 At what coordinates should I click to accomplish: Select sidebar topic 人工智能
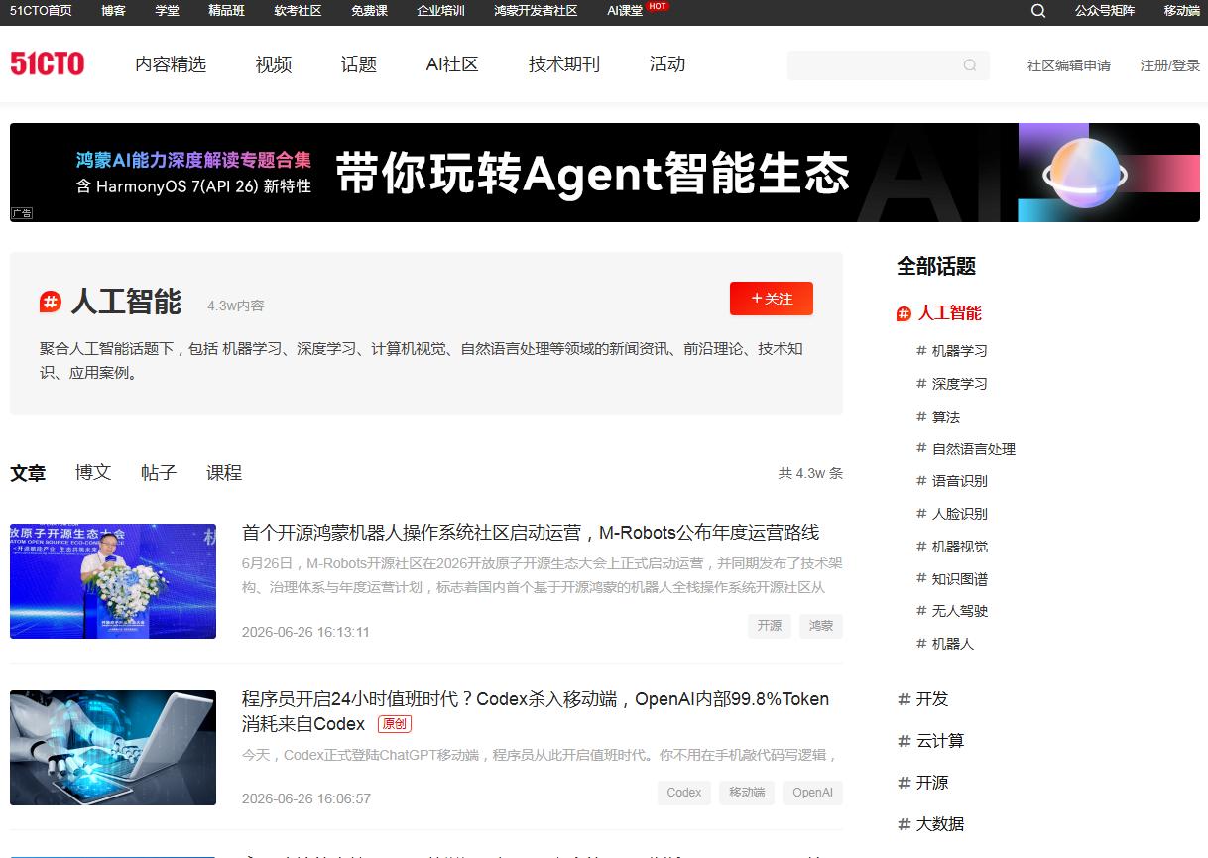pyautogui.click(x=949, y=313)
